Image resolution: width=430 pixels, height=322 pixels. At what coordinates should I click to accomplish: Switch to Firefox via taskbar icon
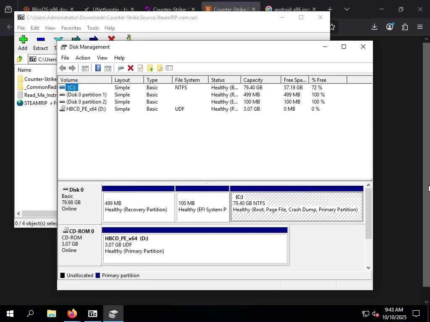point(72,314)
